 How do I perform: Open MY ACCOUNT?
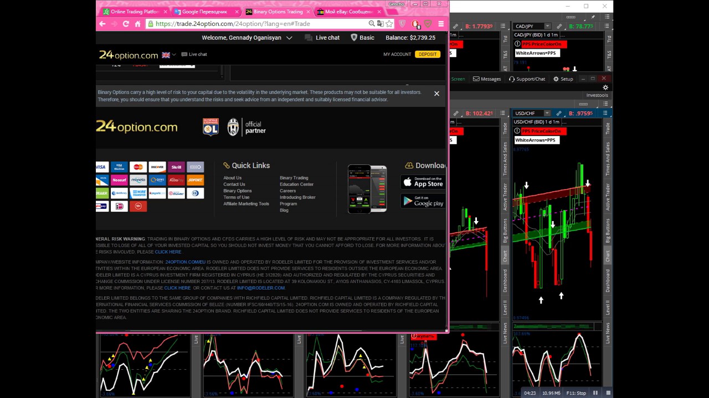click(x=397, y=54)
